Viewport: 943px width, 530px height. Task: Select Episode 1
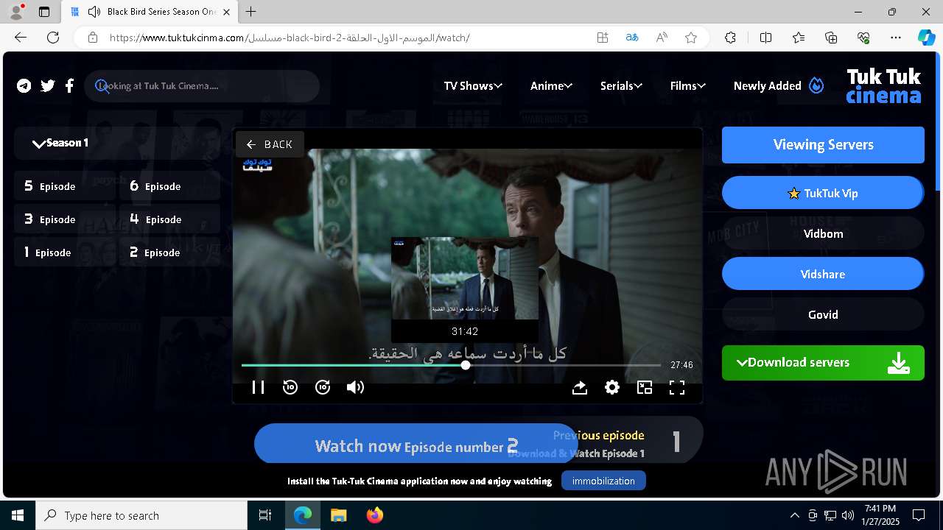(65, 252)
